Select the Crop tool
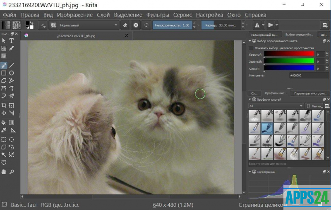Image resolution: width=331 pixels, height=210 pixels. coord(4,105)
